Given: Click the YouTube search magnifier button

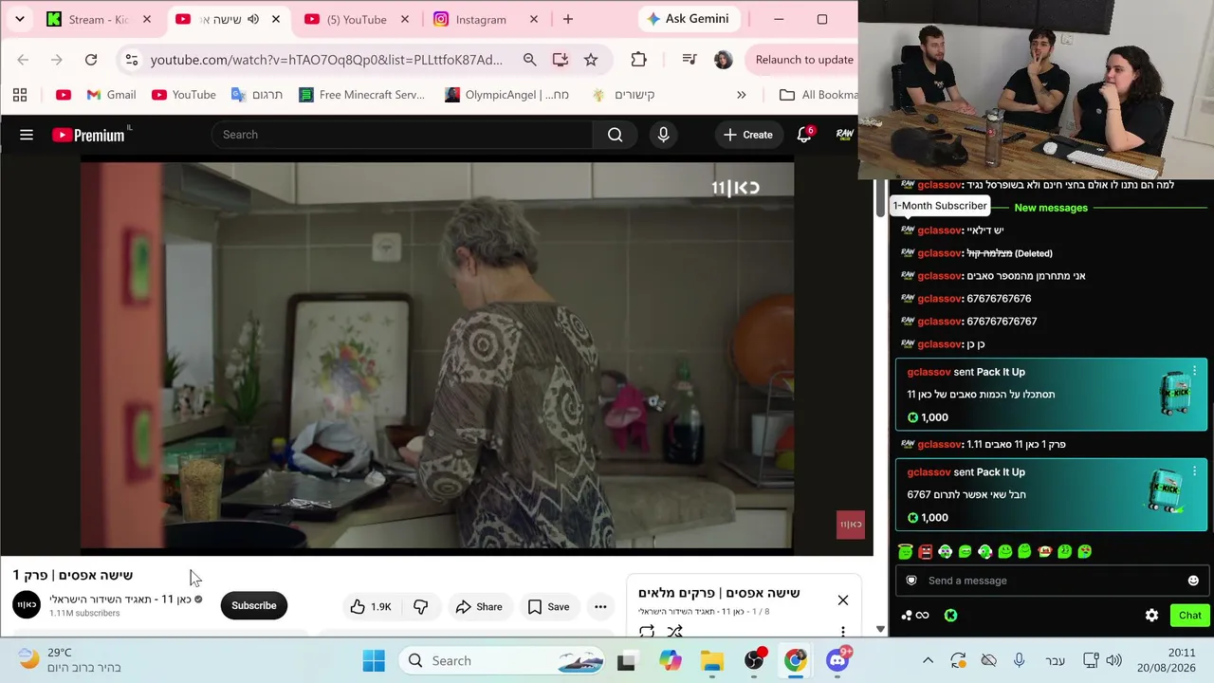Looking at the screenshot, I should click(x=615, y=135).
